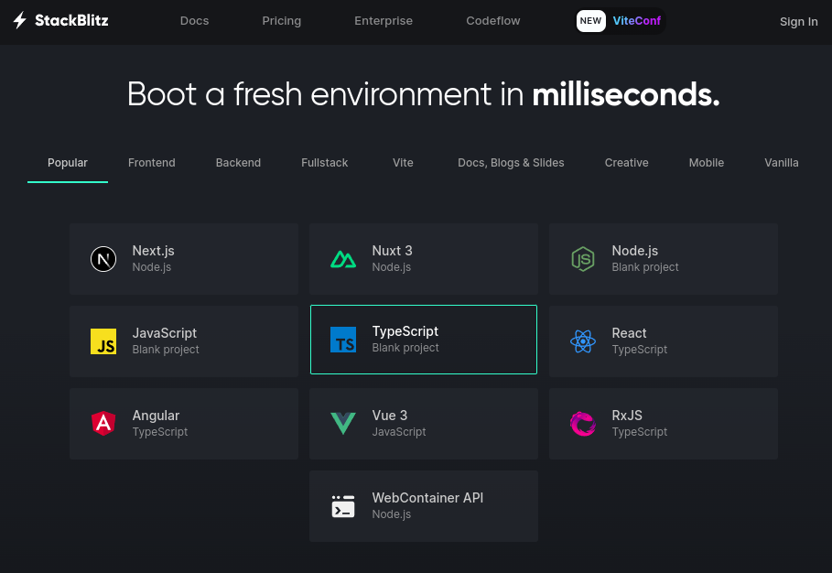Click the Angular title text
This screenshot has height=573, width=832.
156,416
